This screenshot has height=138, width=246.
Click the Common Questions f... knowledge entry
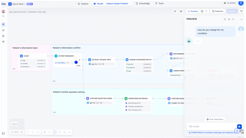(138, 107)
